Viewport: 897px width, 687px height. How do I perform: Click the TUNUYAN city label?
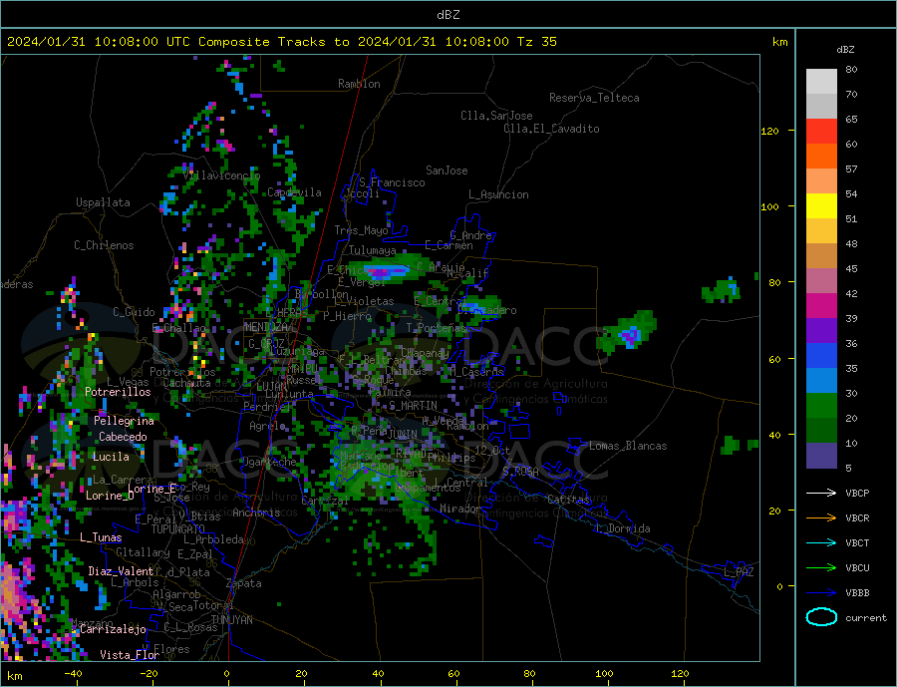point(231,620)
